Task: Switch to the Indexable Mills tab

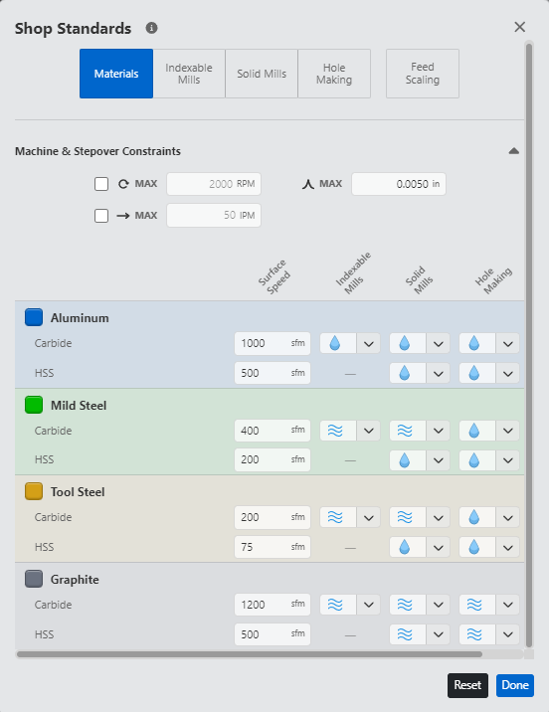Action: (x=189, y=74)
